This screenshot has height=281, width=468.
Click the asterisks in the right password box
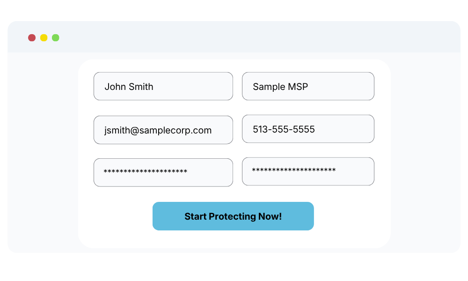pyautogui.click(x=293, y=170)
